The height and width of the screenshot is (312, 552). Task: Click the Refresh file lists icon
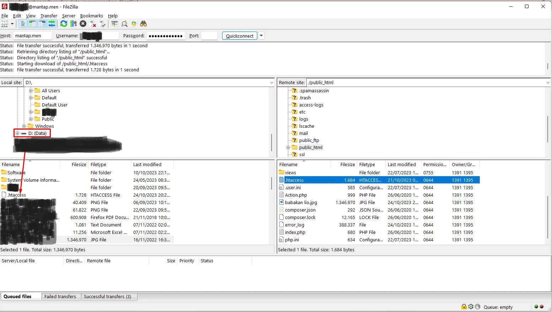(64, 24)
